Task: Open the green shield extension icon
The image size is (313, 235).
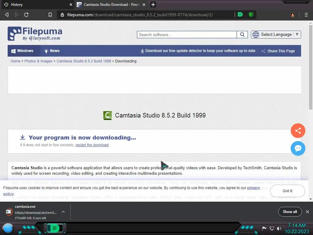Action: (x=251, y=14)
